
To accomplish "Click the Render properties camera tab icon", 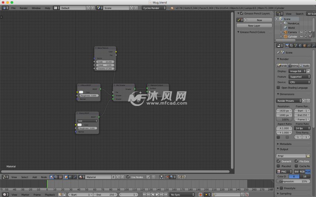I will point(287,45).
